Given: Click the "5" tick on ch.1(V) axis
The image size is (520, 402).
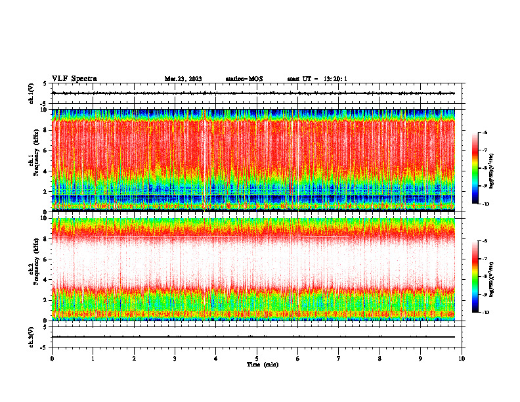Looking at the screenshot, I should pyautogui.click(x=45, y=83).
